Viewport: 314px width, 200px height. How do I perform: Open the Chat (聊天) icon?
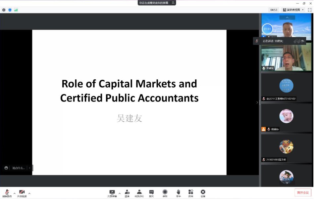151,192
